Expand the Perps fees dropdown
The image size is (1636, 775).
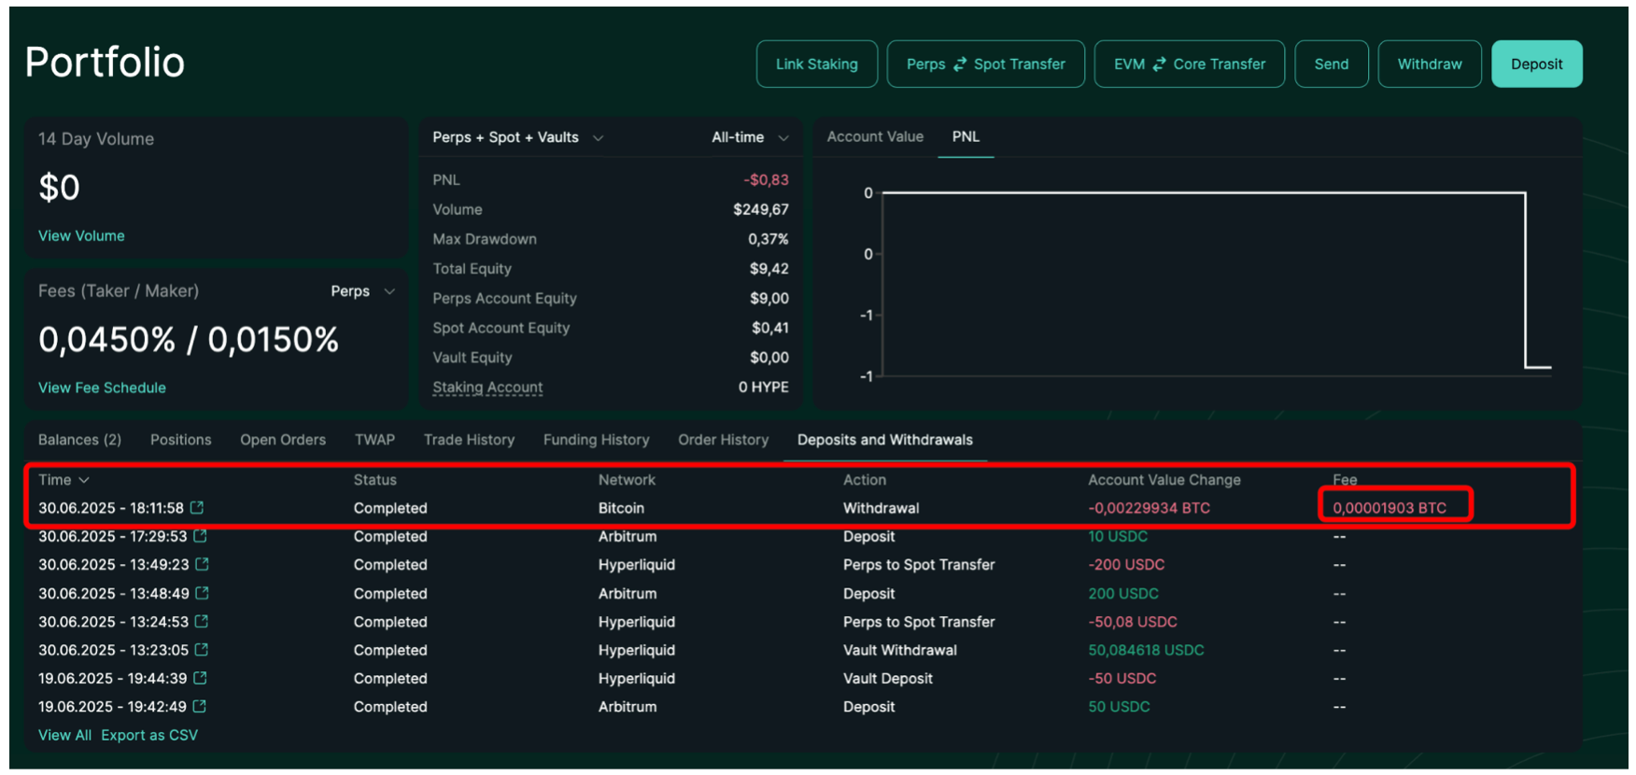(x=362, y=291)
